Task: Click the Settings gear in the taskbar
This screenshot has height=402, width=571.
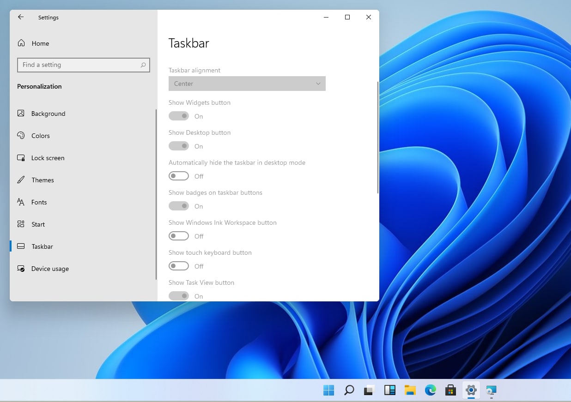Action: pos(471,390)
